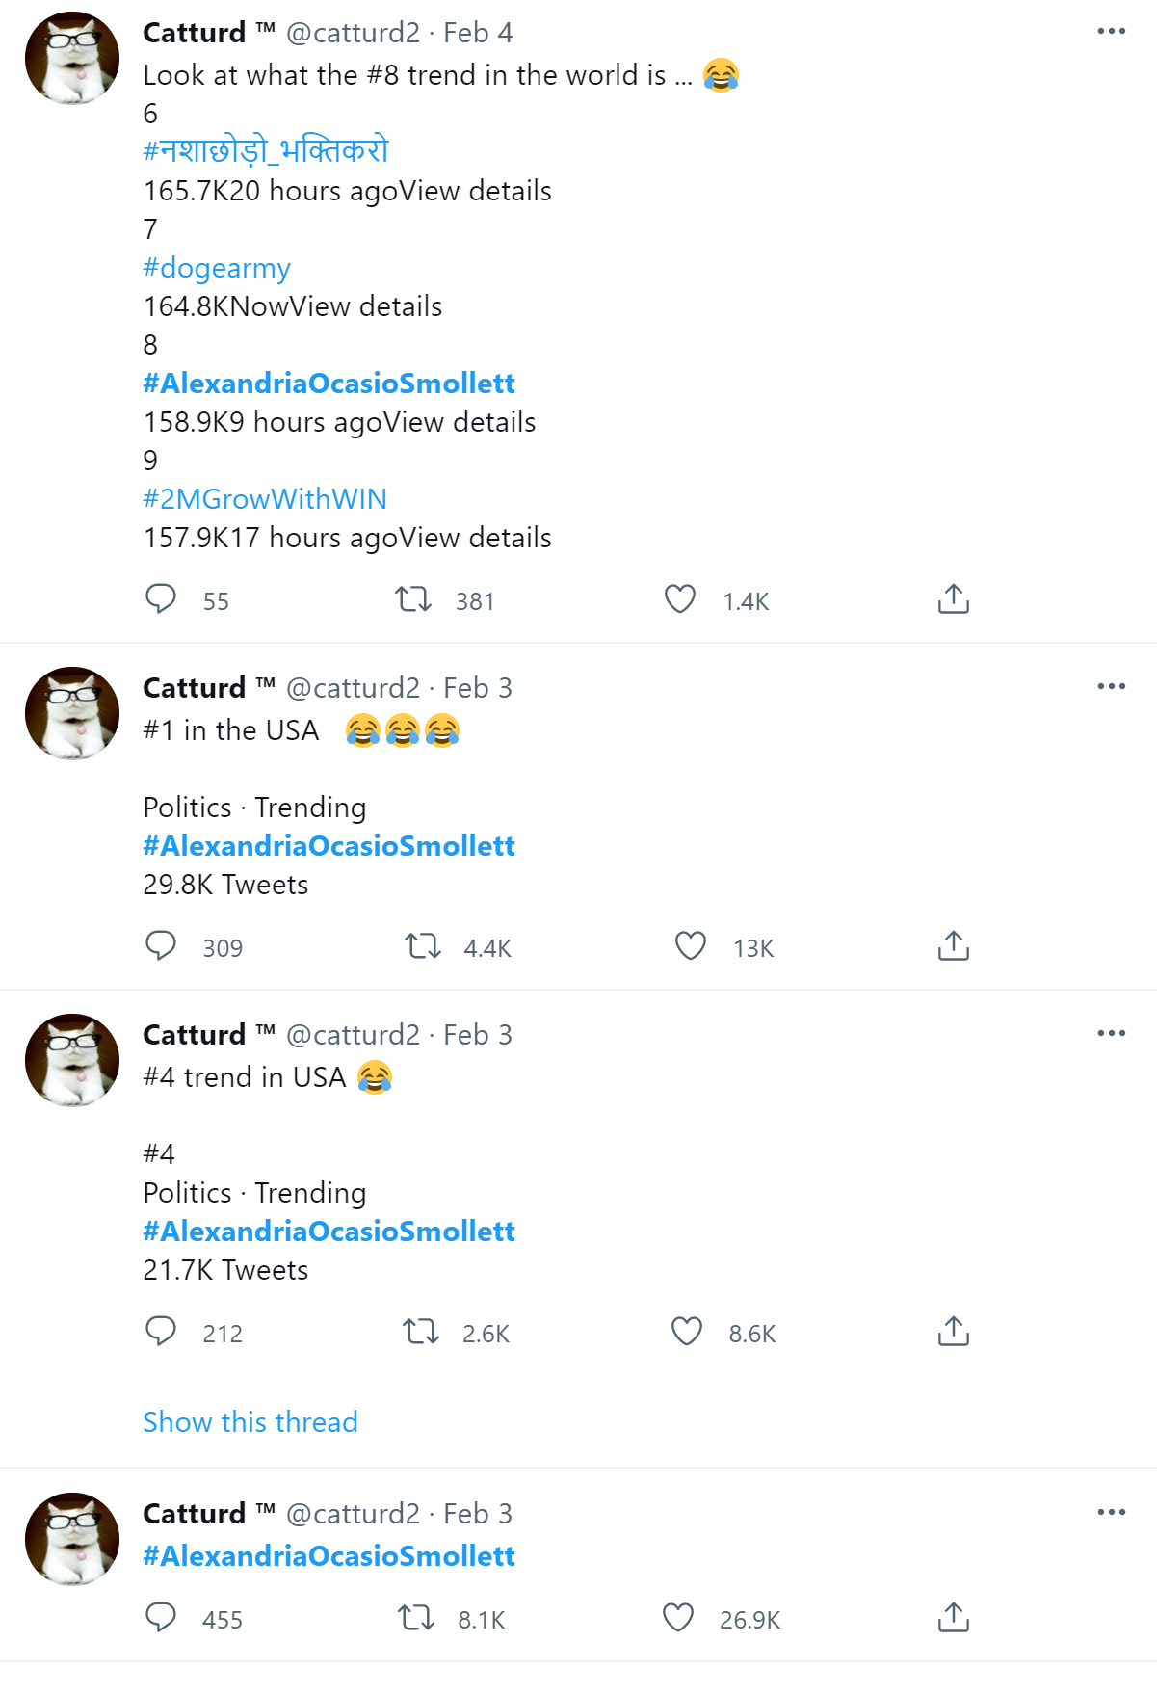Like the tweet with 8.6K likes
The image size is (1157, 1695).
[x=687, y=1332]
